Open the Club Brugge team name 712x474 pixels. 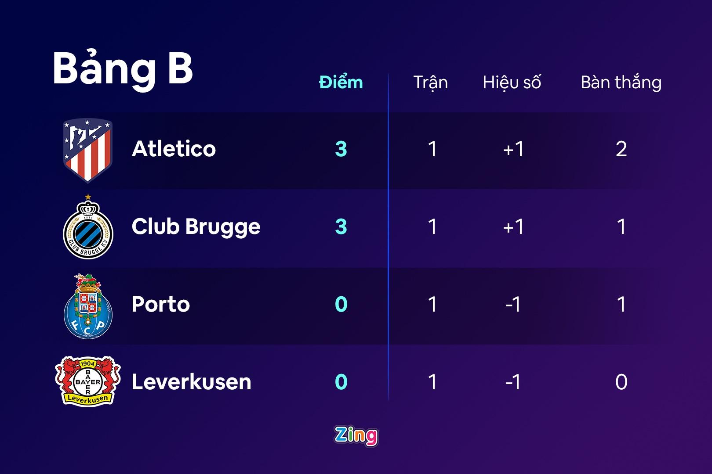196,226
